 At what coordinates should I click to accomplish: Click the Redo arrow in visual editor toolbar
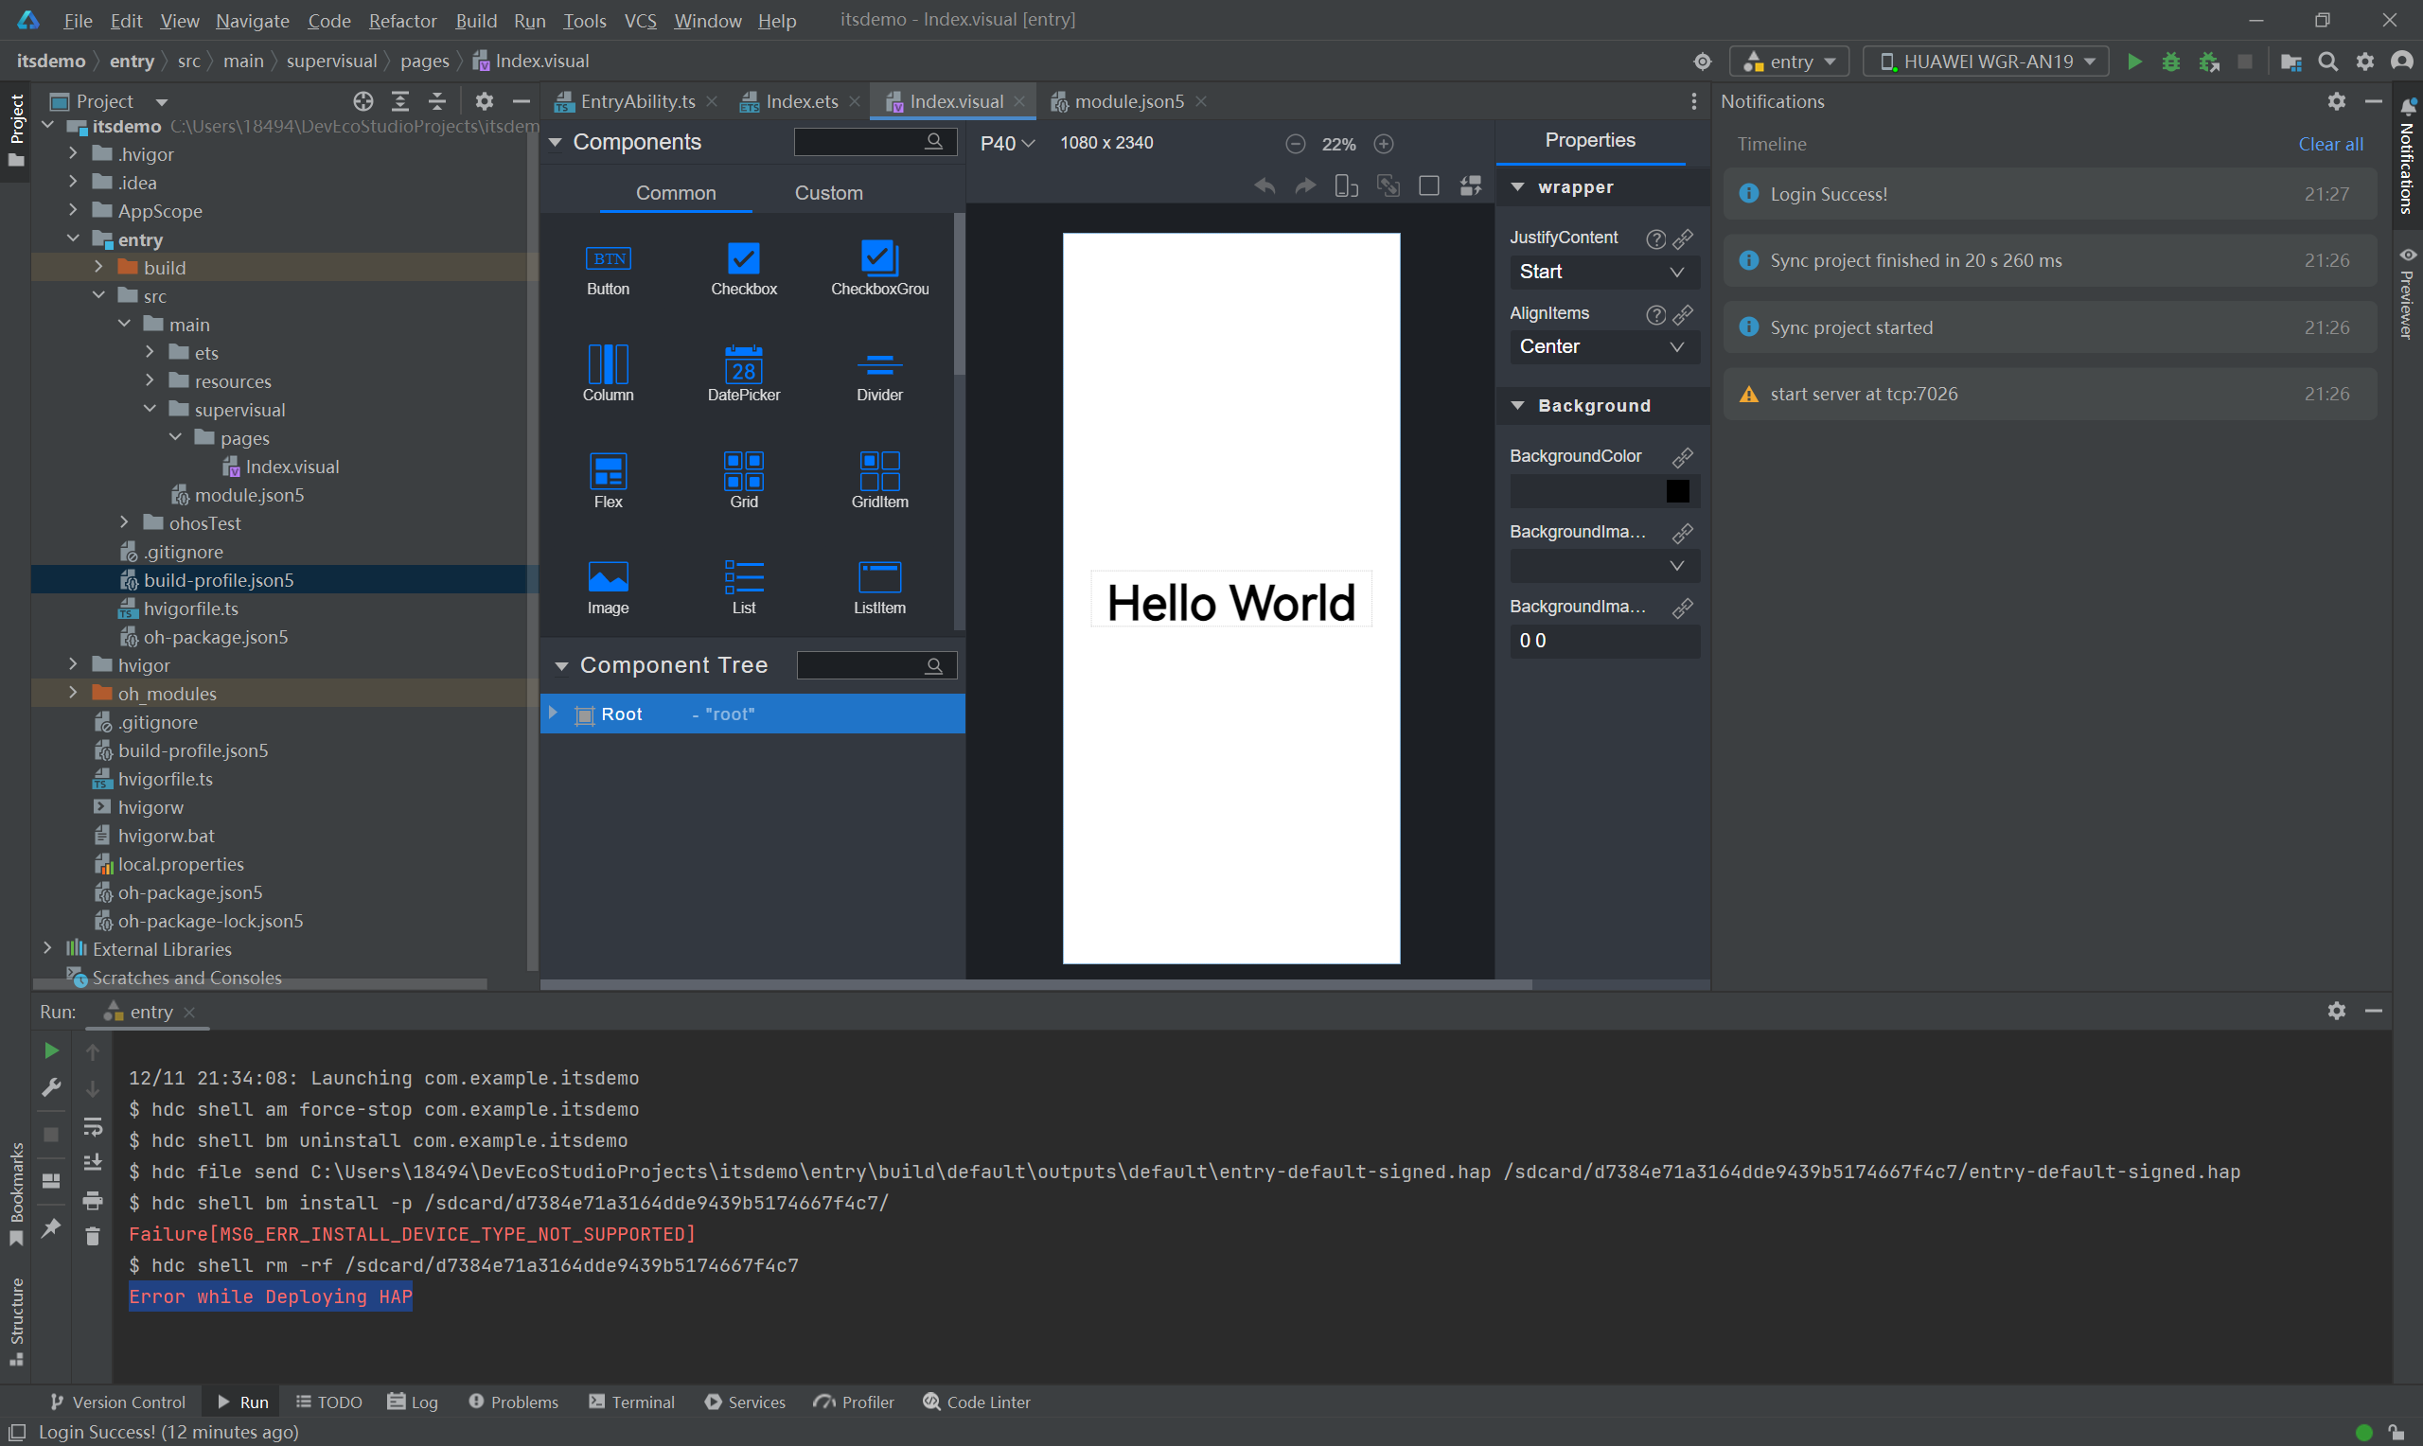pos(1304,185)
